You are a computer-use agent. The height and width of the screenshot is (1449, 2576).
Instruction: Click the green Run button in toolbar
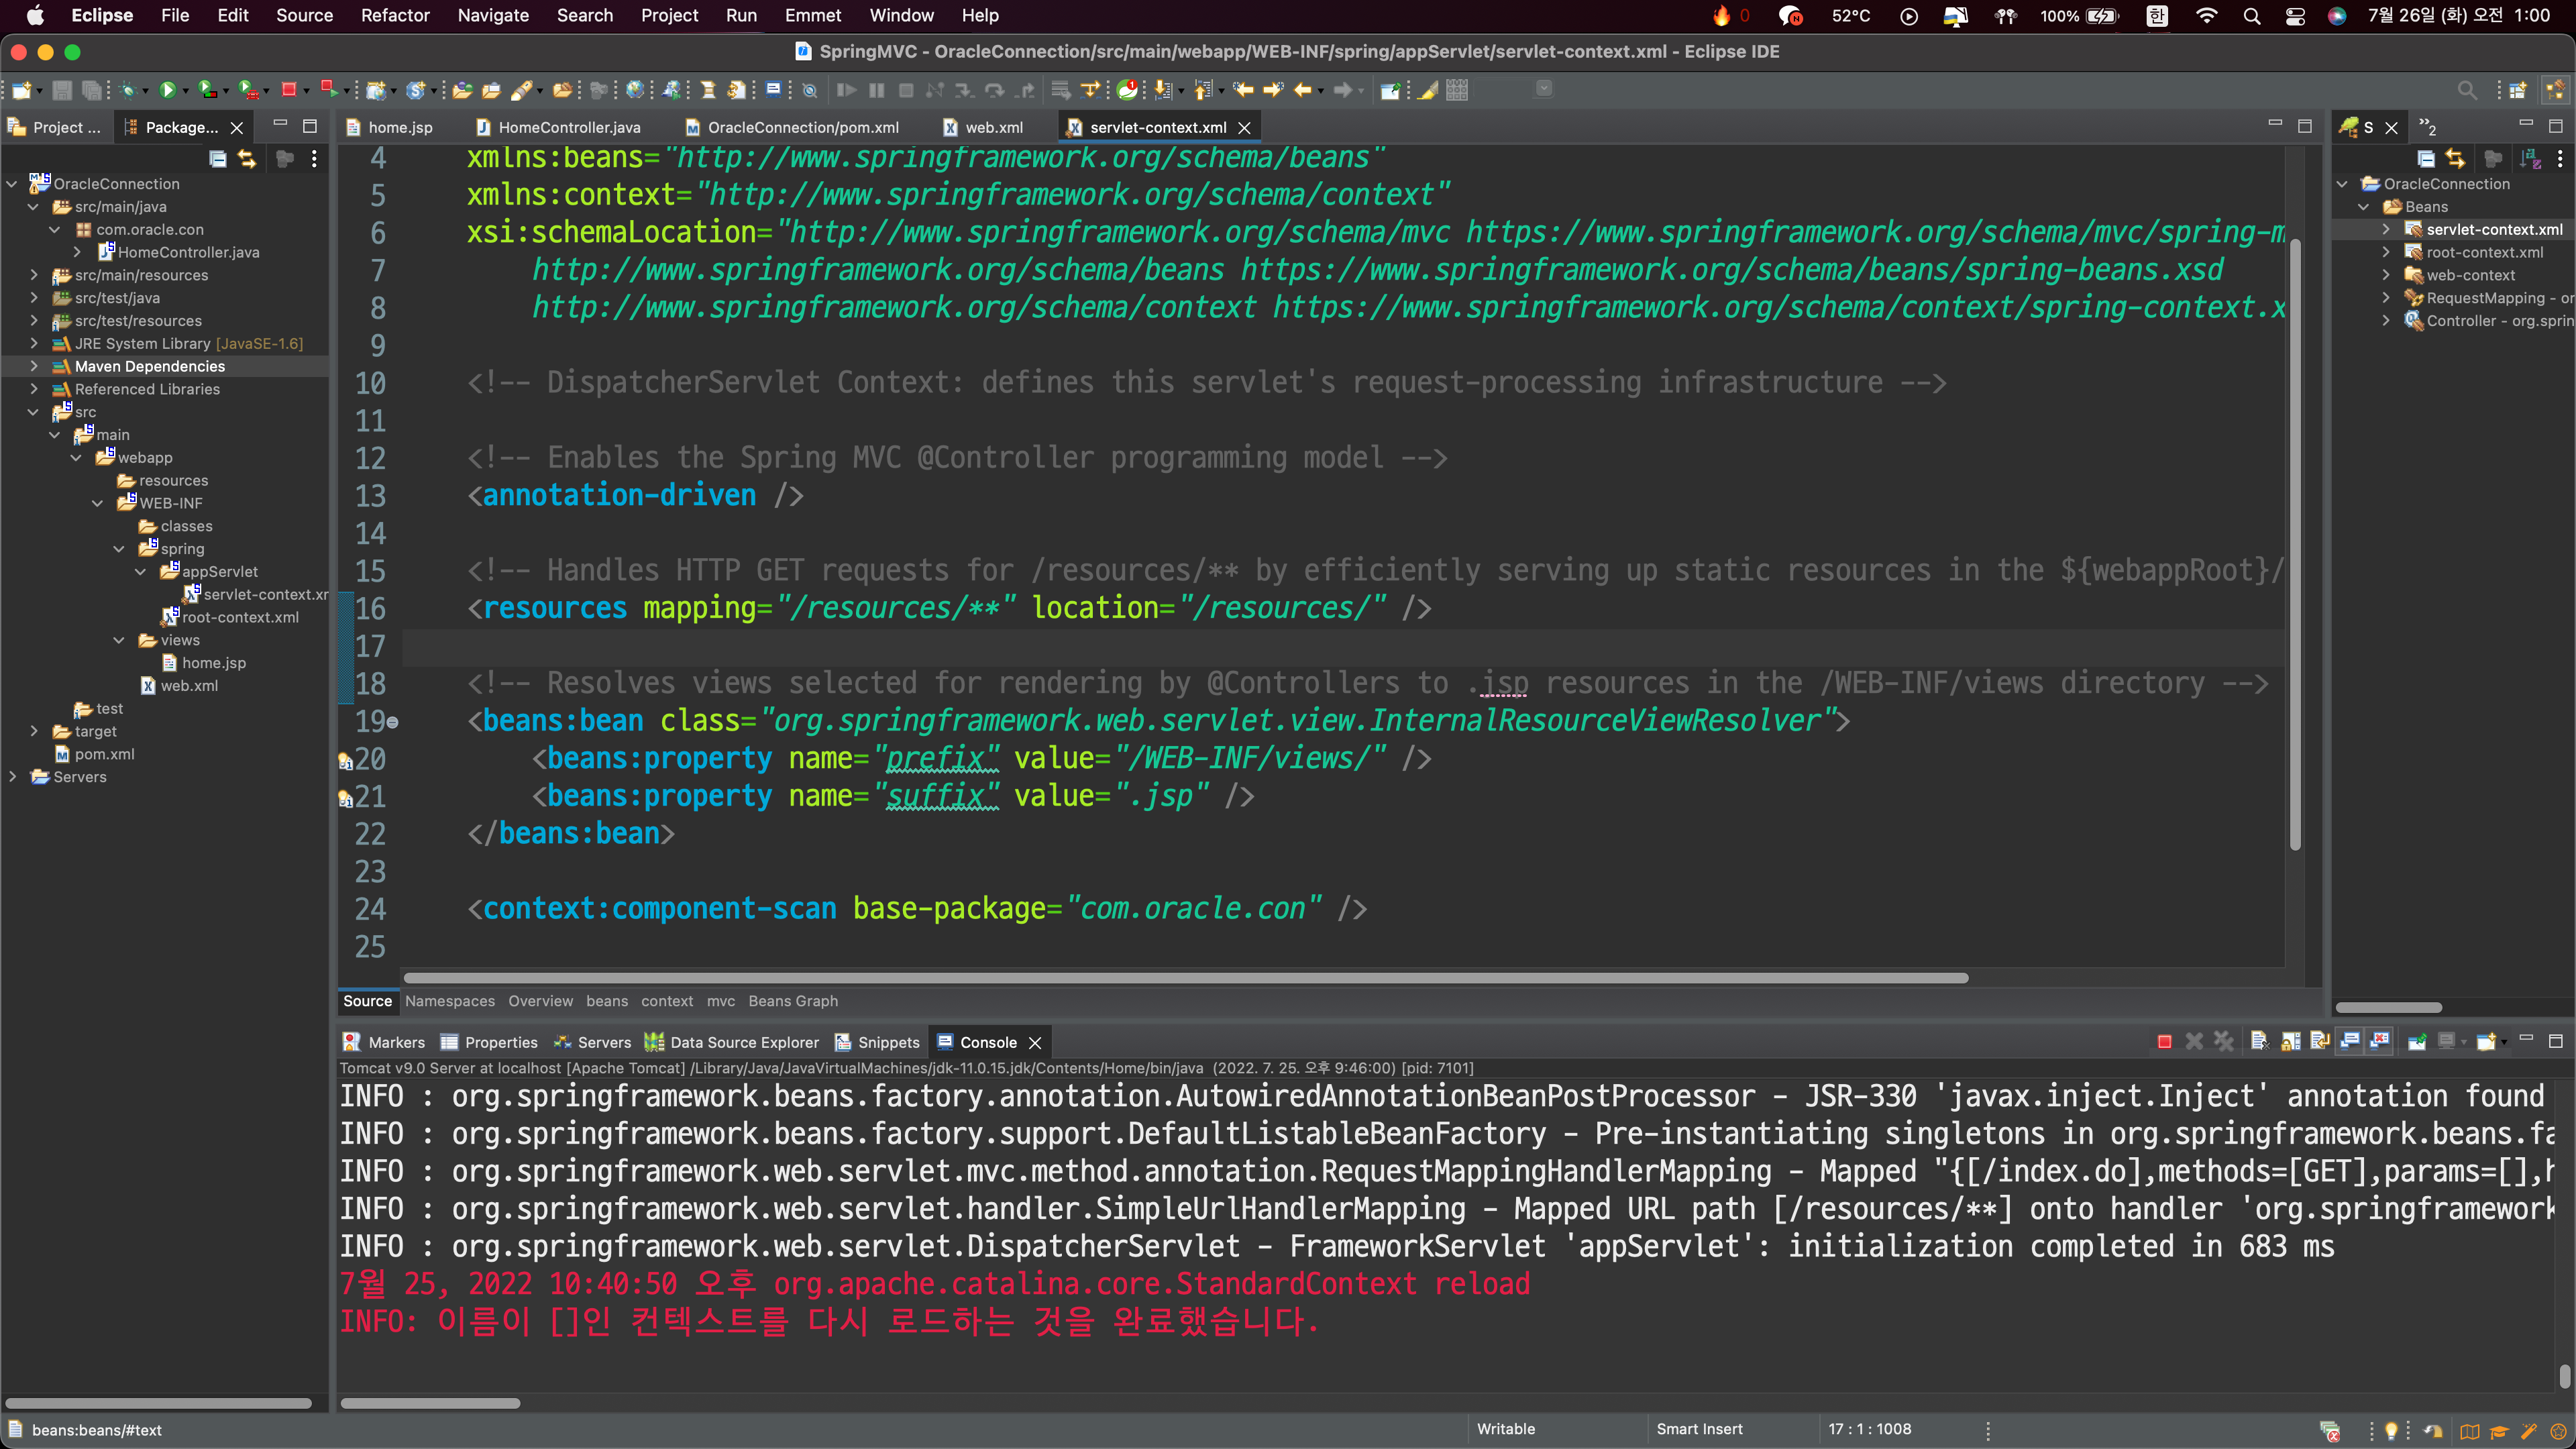tap(168, 90)
